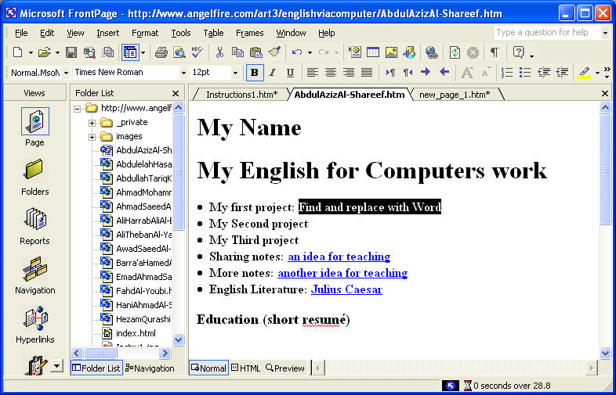
Task: Toggle Italic formatting
Action: pos(273,73)
